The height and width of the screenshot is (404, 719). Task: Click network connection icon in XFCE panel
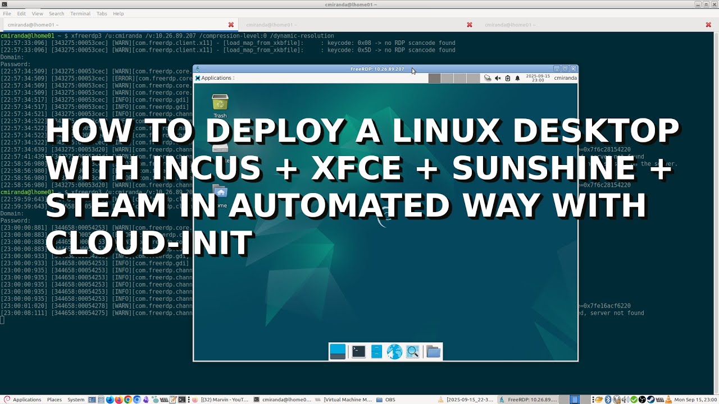(x=488, y=78)
